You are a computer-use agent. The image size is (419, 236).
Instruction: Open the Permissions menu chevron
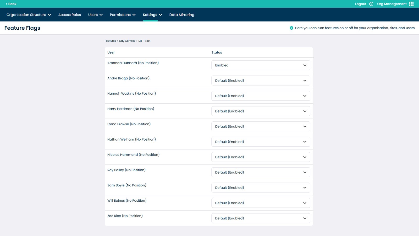[x=134, y=15]
